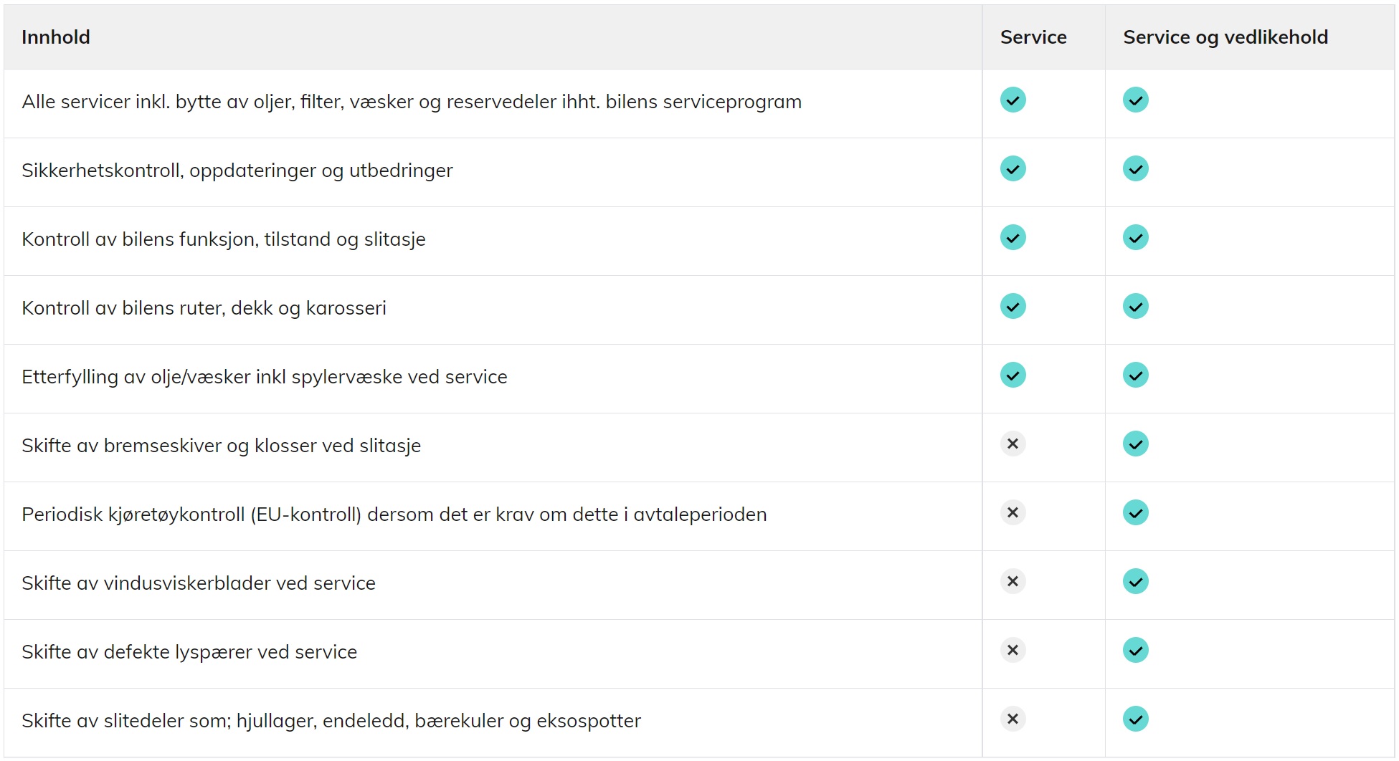Click Service checkmark for ruter, dekk og karosseri row
The width and height of the screenshot is (1399, 761).
1013,307
